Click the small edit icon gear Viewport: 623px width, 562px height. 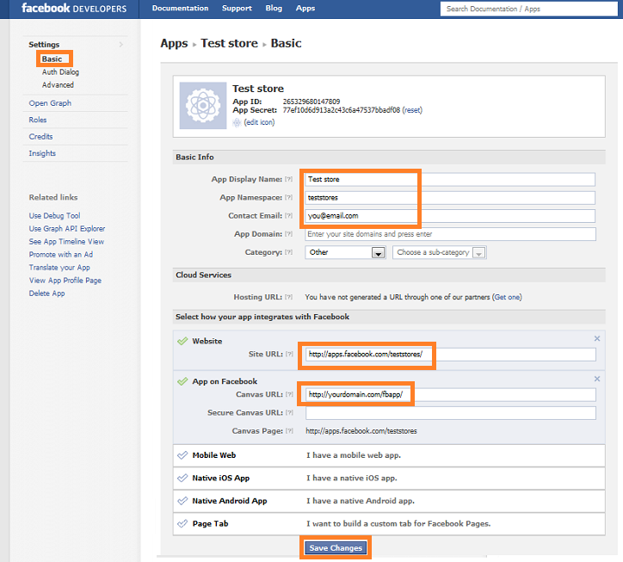click(x=237, y=122)
